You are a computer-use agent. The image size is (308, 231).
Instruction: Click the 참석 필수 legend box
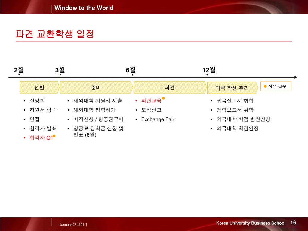click(x=276, y=86)
